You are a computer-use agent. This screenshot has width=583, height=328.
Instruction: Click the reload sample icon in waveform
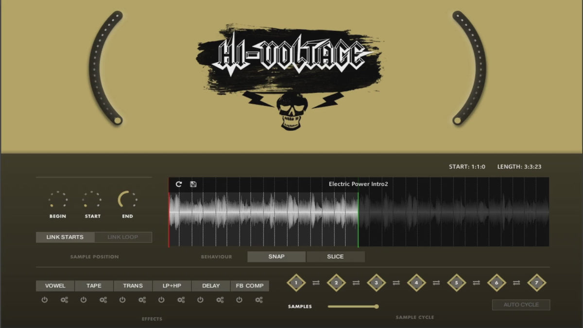tap(179, 184)
